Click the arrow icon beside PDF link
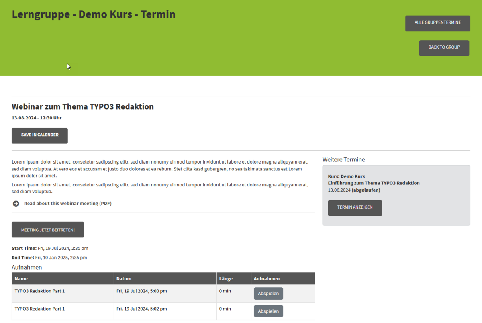The height and width of the screenshot is (323, 482). click(x=16, y=204)
